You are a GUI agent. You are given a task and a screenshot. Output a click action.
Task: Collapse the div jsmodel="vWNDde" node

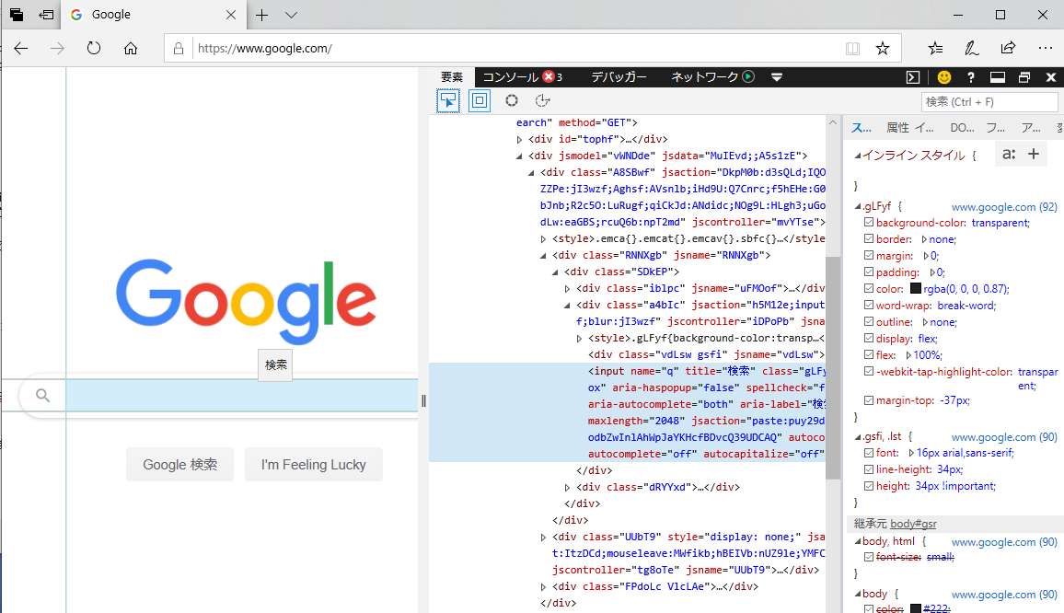tap(519, 156)
